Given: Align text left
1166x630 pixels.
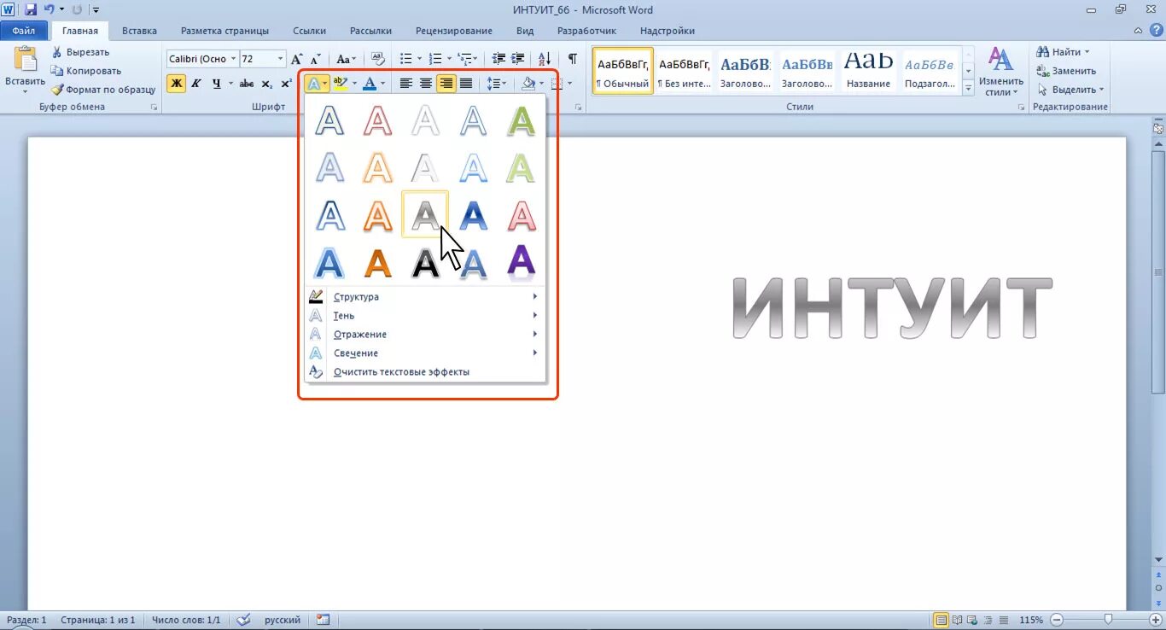Looking at the screenshot, I should [x=406, y=84].
